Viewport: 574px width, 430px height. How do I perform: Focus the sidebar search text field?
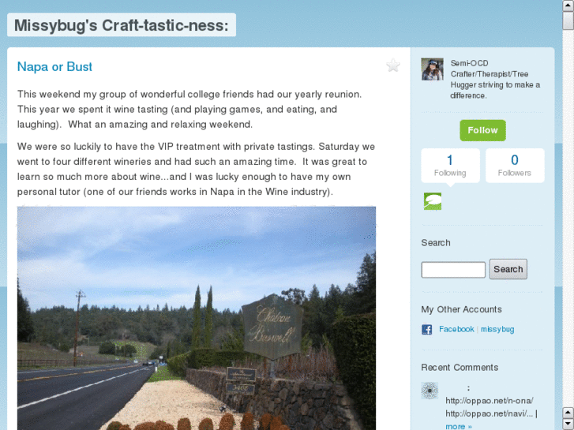[x=453, y=270]
